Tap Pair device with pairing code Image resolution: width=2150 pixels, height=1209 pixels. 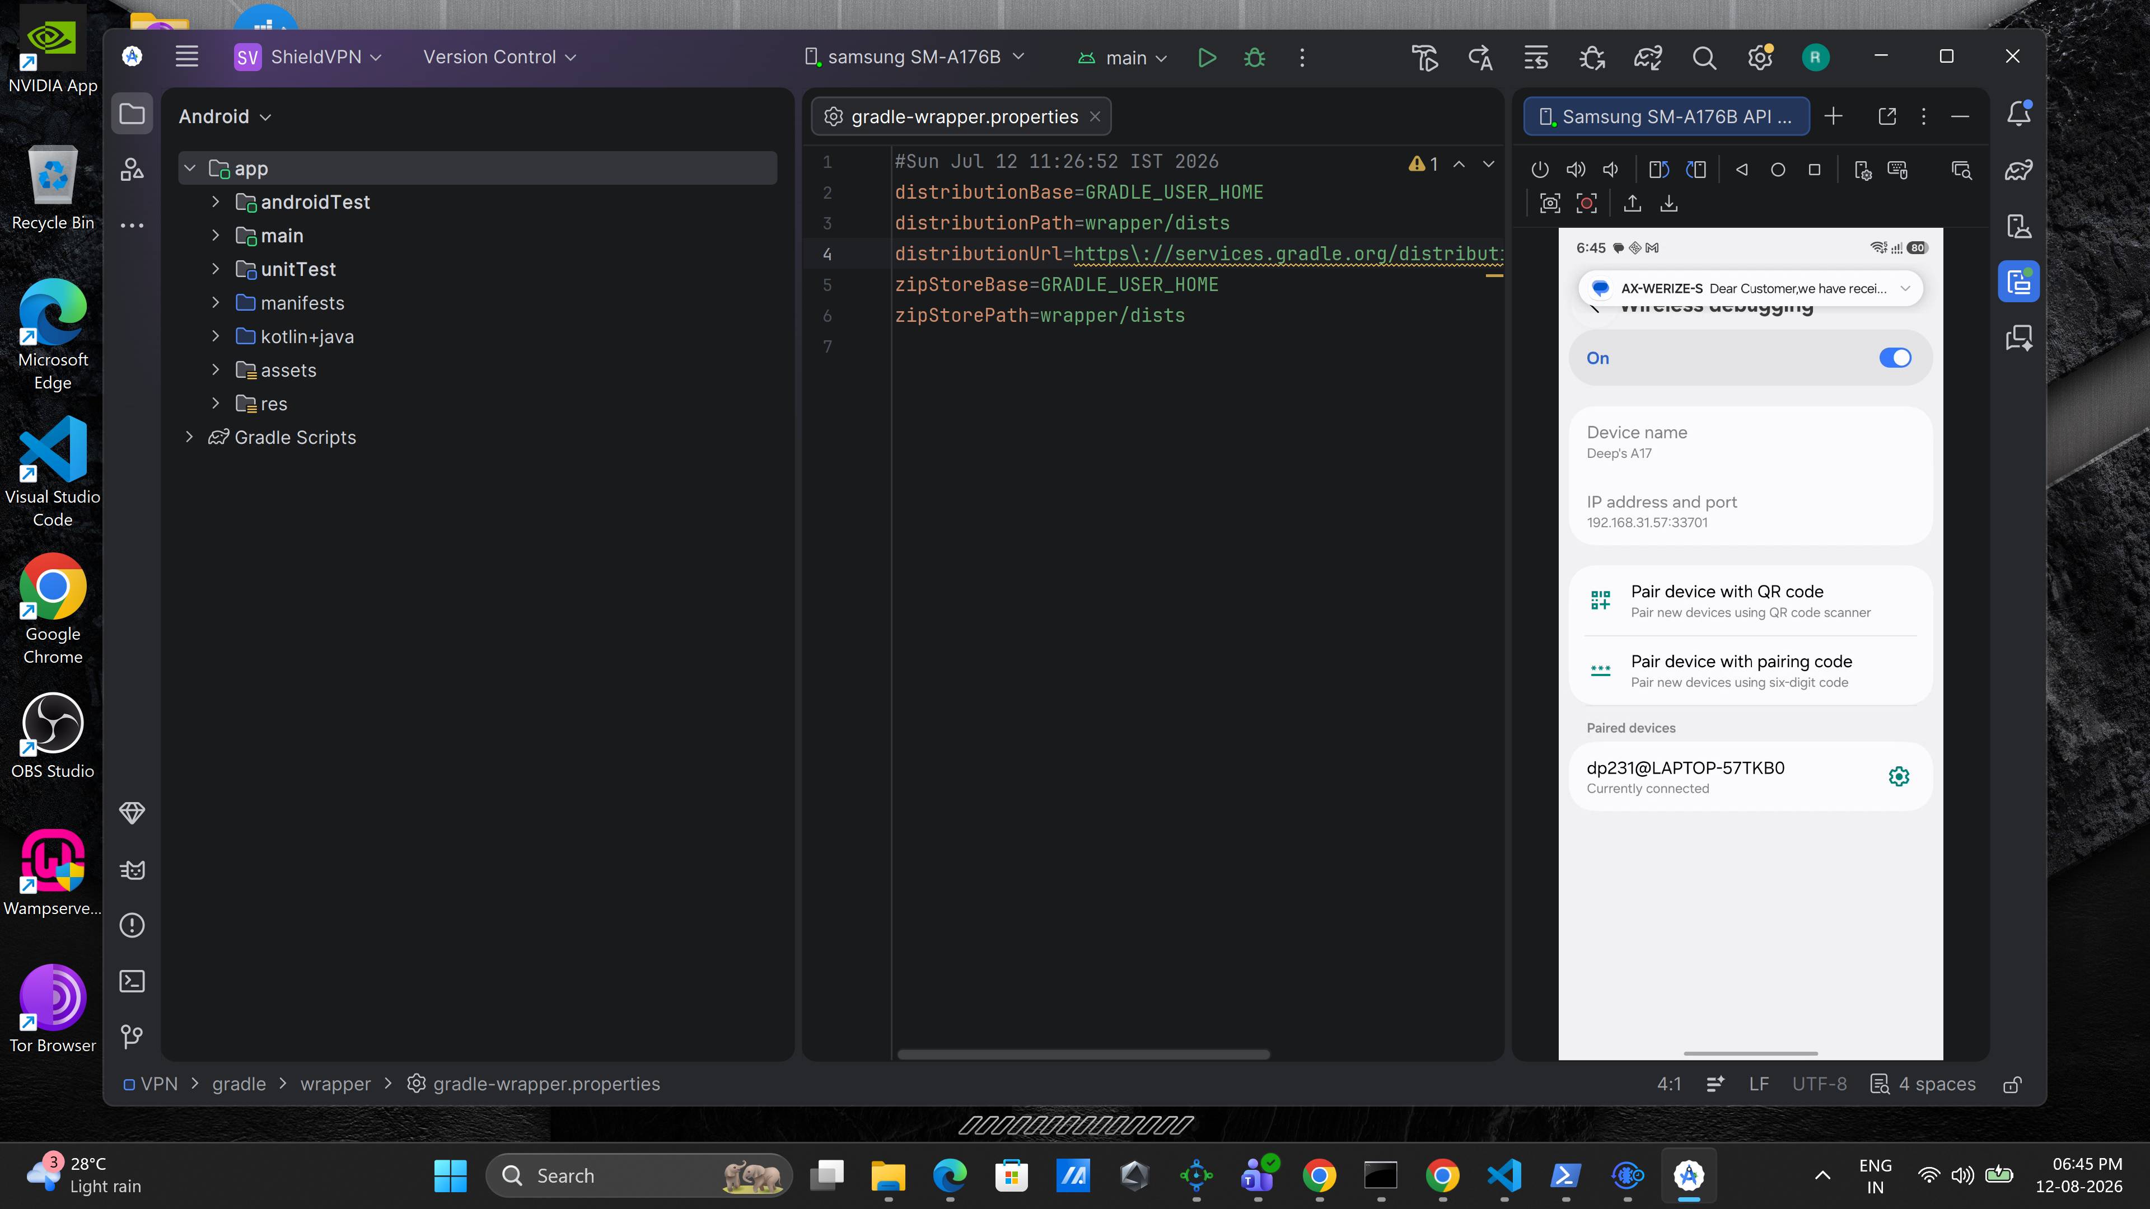point(1750,671)
